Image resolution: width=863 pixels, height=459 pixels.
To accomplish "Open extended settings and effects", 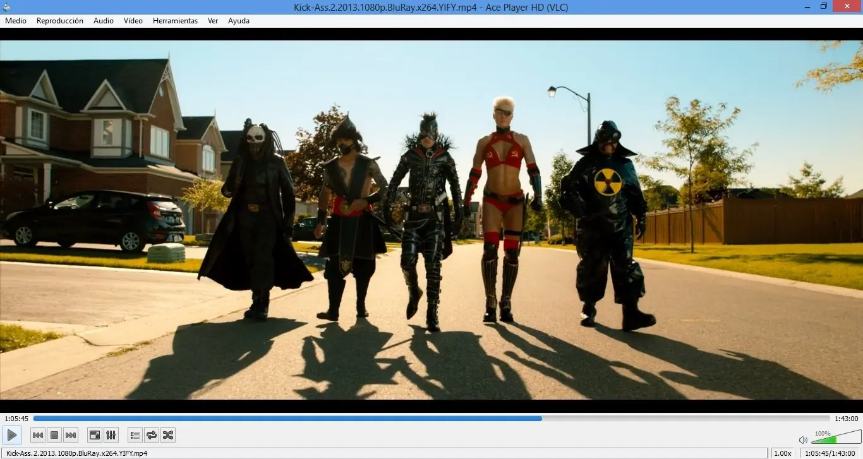I will click(x=111, y=435).
